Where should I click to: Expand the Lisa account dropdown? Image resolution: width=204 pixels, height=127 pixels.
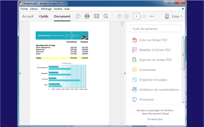tap(177, 16)
